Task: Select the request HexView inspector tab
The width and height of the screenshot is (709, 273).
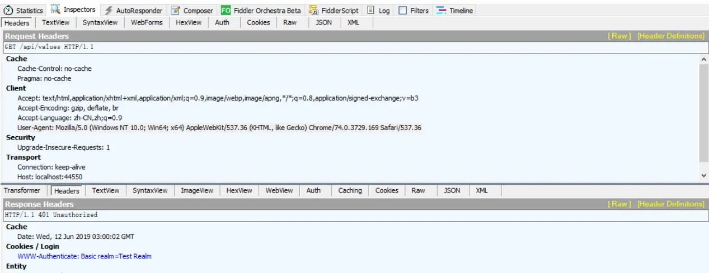Action: click(x=187, y=22)
